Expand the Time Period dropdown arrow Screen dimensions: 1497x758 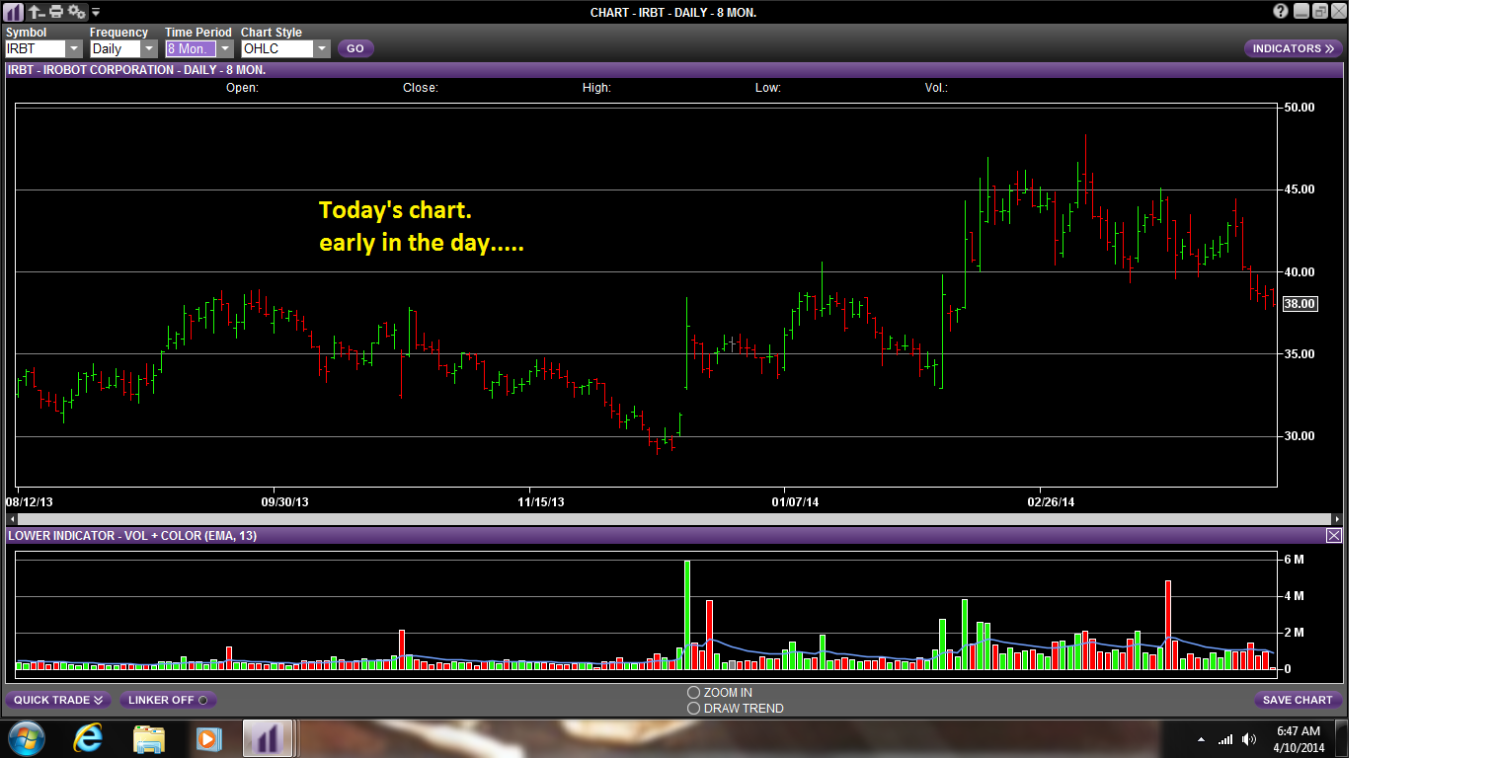224,48
